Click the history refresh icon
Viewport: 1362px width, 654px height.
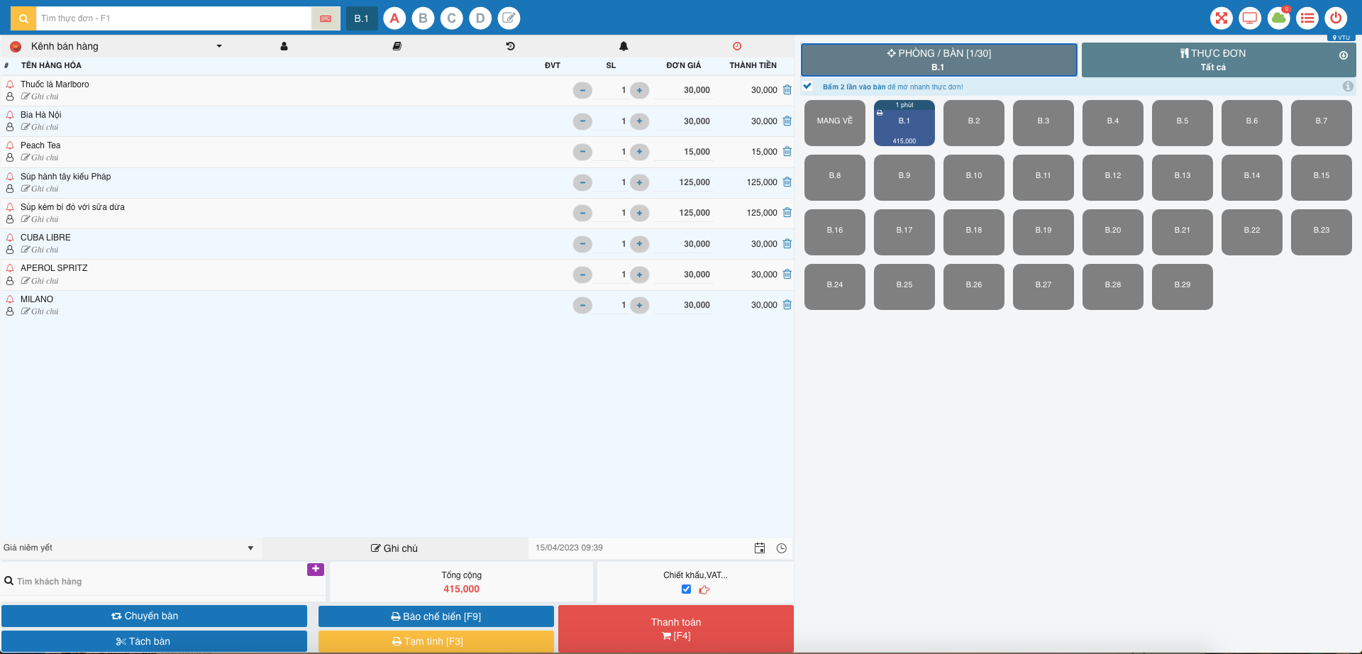511,46
